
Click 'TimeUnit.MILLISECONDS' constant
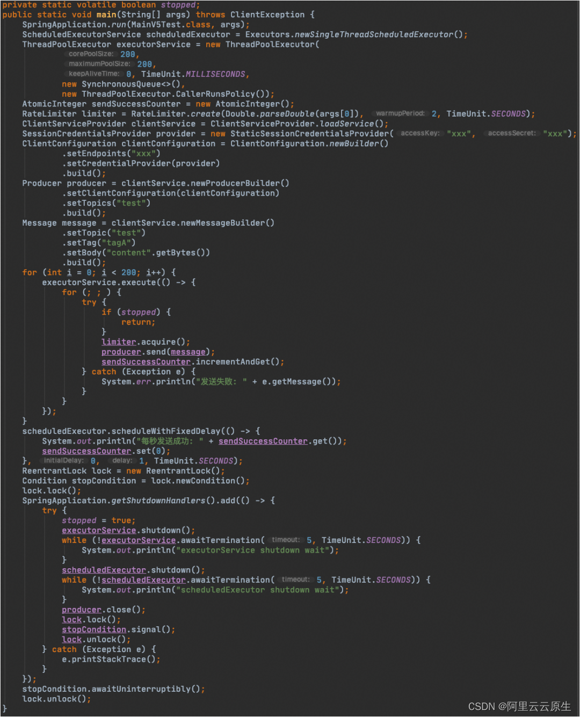[x=193, y=74]
